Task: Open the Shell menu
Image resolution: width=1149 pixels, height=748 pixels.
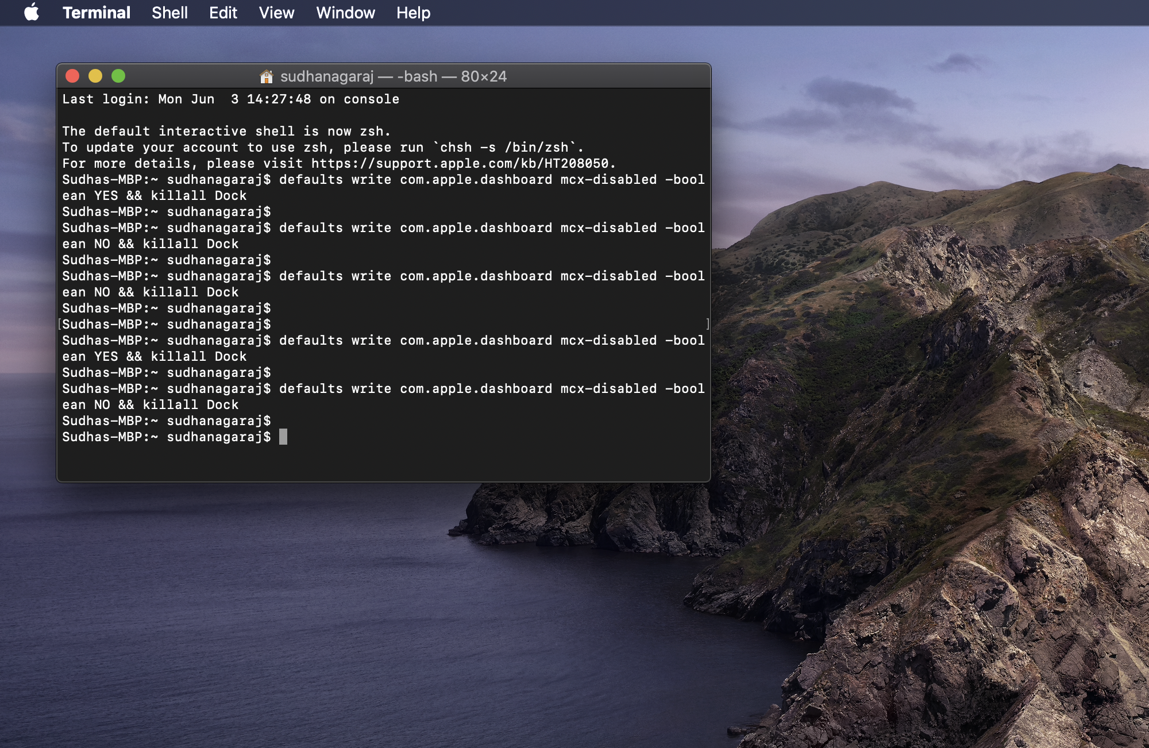Action: (x=169, y=13)
